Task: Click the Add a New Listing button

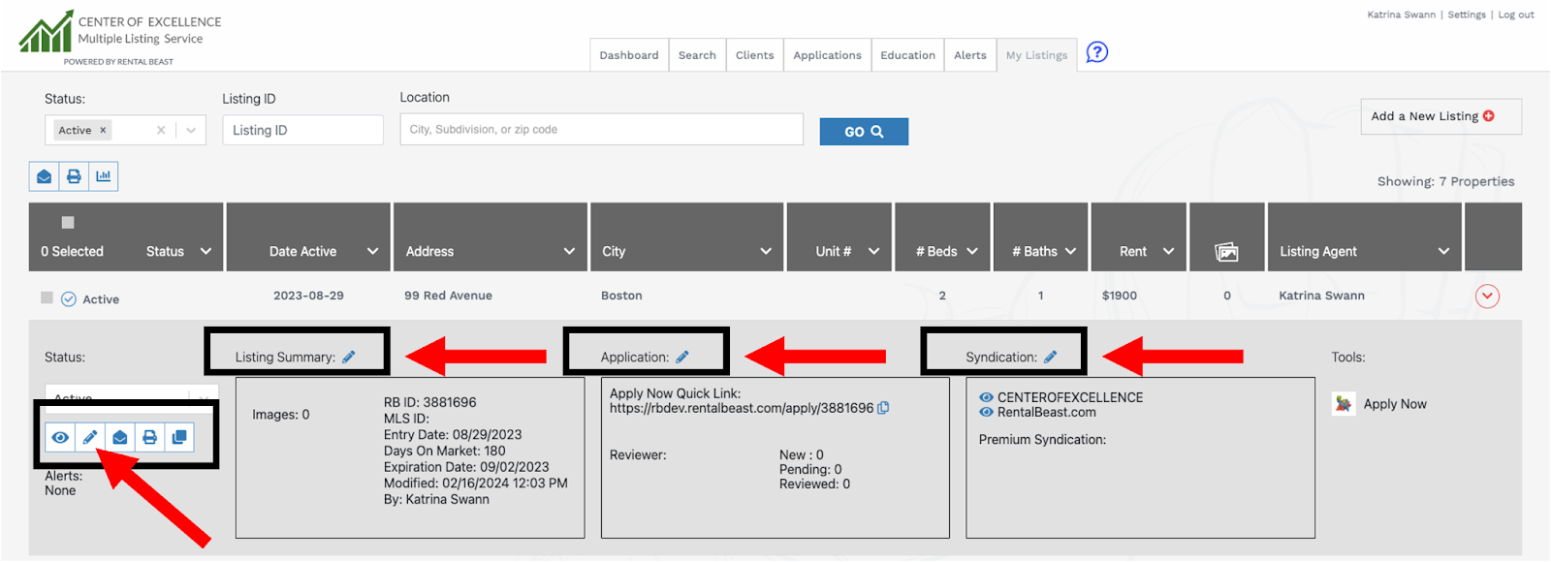Action: point(1440,116)
